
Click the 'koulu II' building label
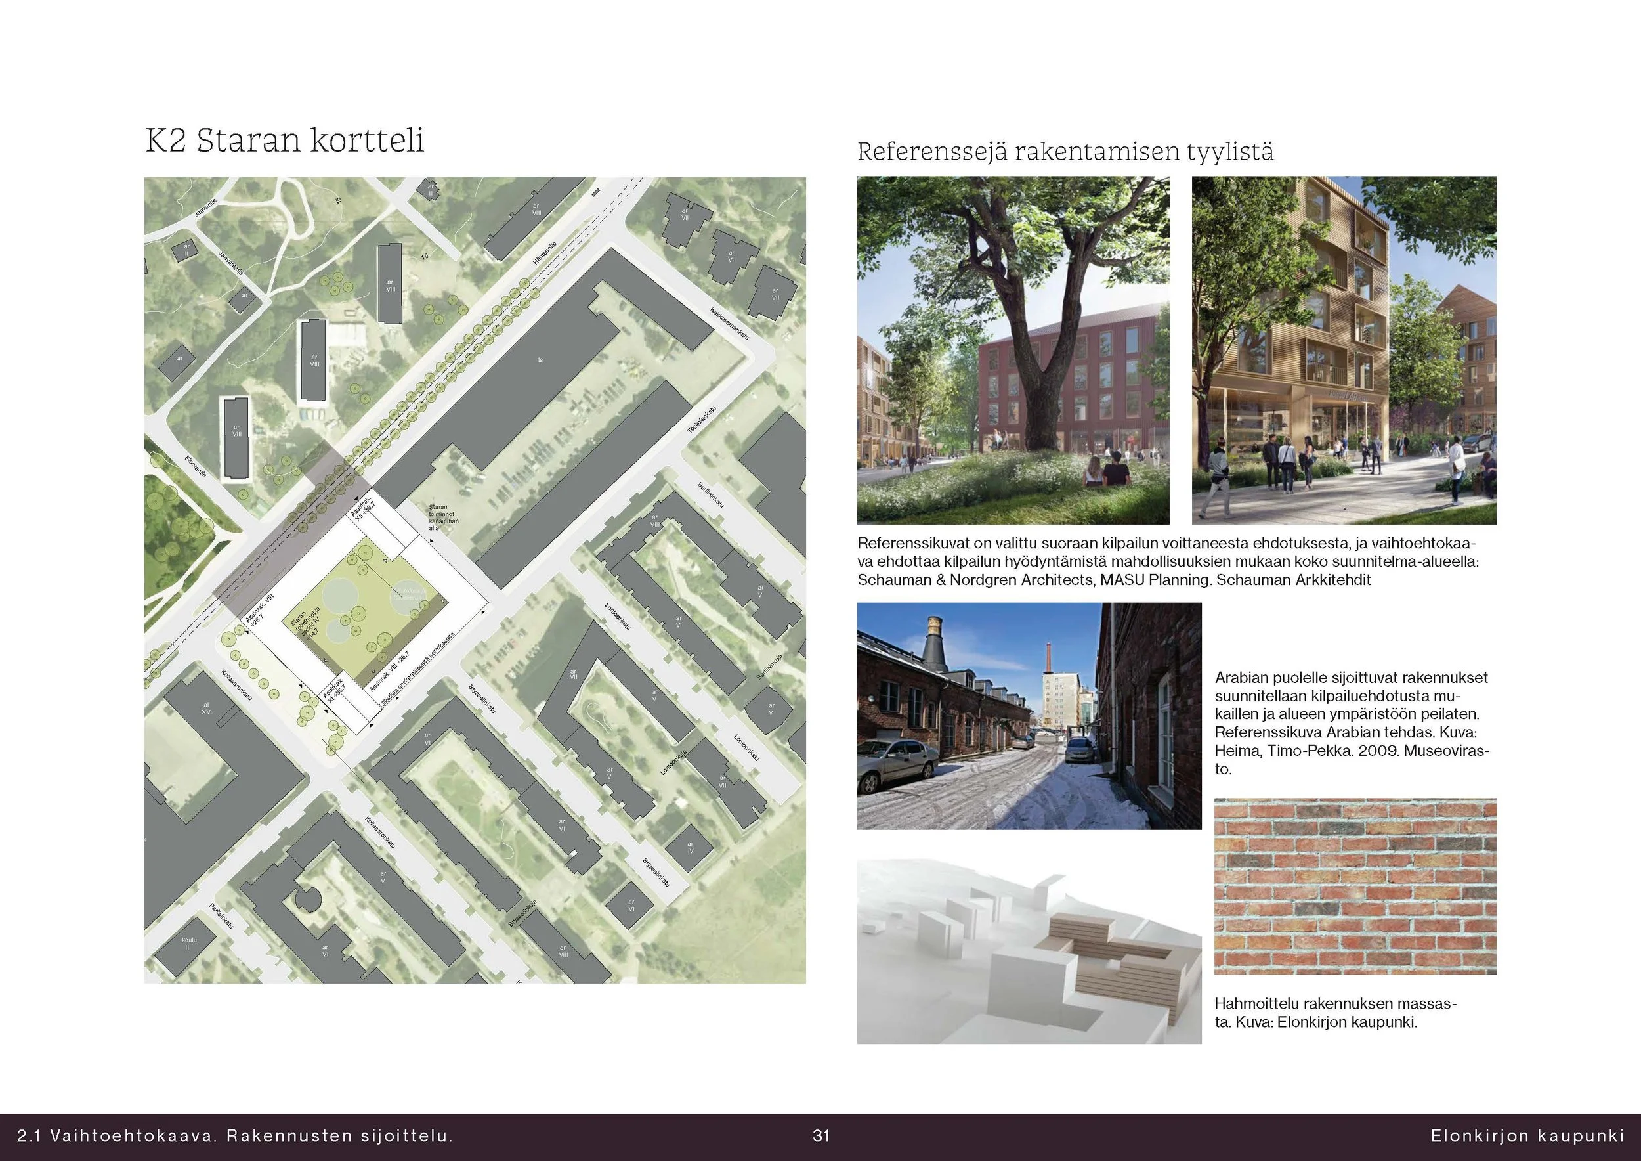click(x=188, y=944)
